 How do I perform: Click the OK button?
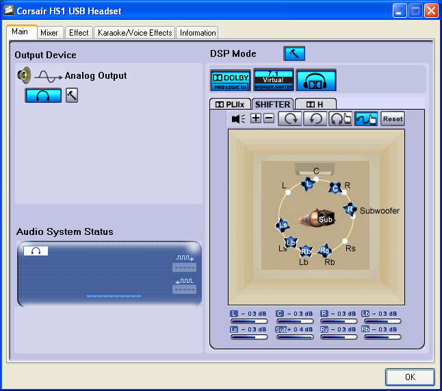pos(409,377)
